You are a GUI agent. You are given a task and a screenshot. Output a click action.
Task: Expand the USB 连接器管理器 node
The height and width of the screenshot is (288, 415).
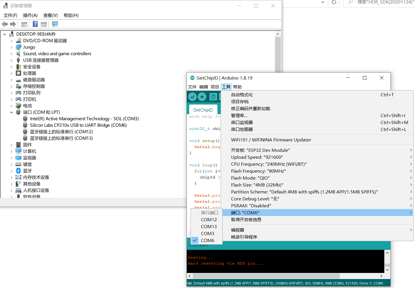(x=12, y=60)
